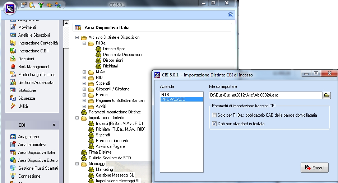Expand Pagamento Bollettini Bancari folder
Viewport: 338px width, 183px height.
(x=84, y=100)
